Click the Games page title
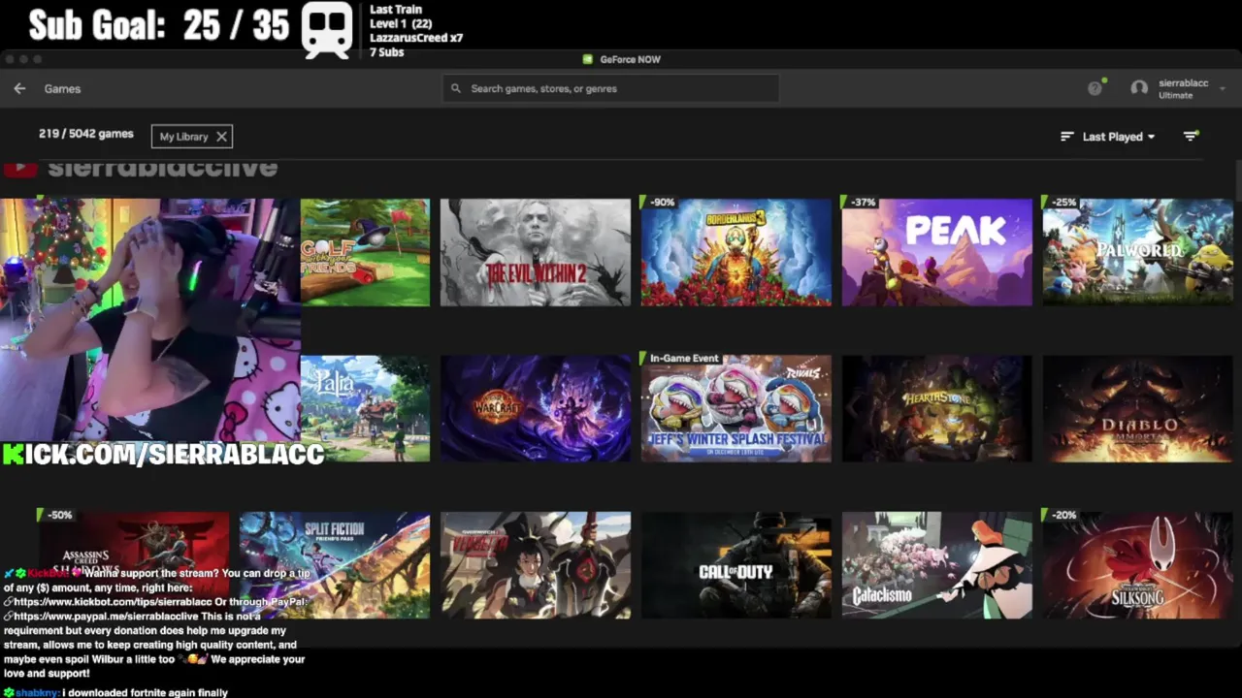 (x=62, y=88)
